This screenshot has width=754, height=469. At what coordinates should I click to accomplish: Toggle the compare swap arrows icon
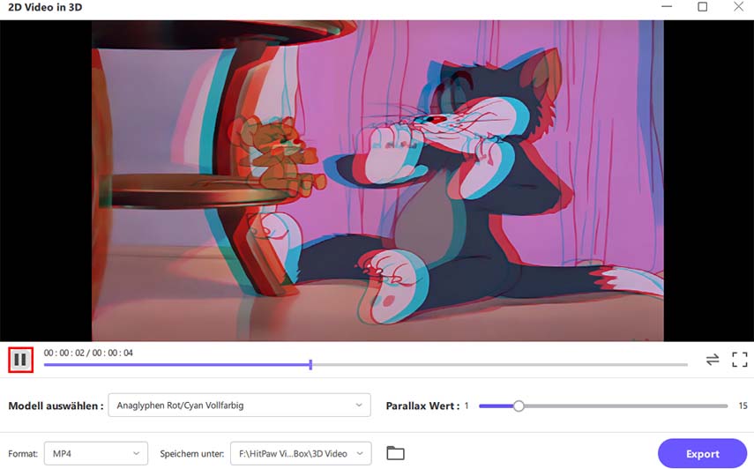[713, 360]
